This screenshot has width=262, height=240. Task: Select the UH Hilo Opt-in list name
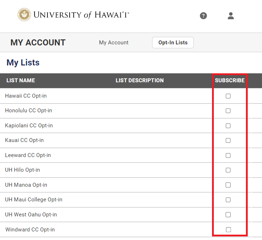click(x=22, y=170)
